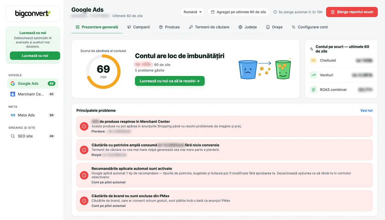Open Căutările de brand nu sunt excluse issue
The image size is (385, 220).
pyautogui.click(x=225, y=201)
